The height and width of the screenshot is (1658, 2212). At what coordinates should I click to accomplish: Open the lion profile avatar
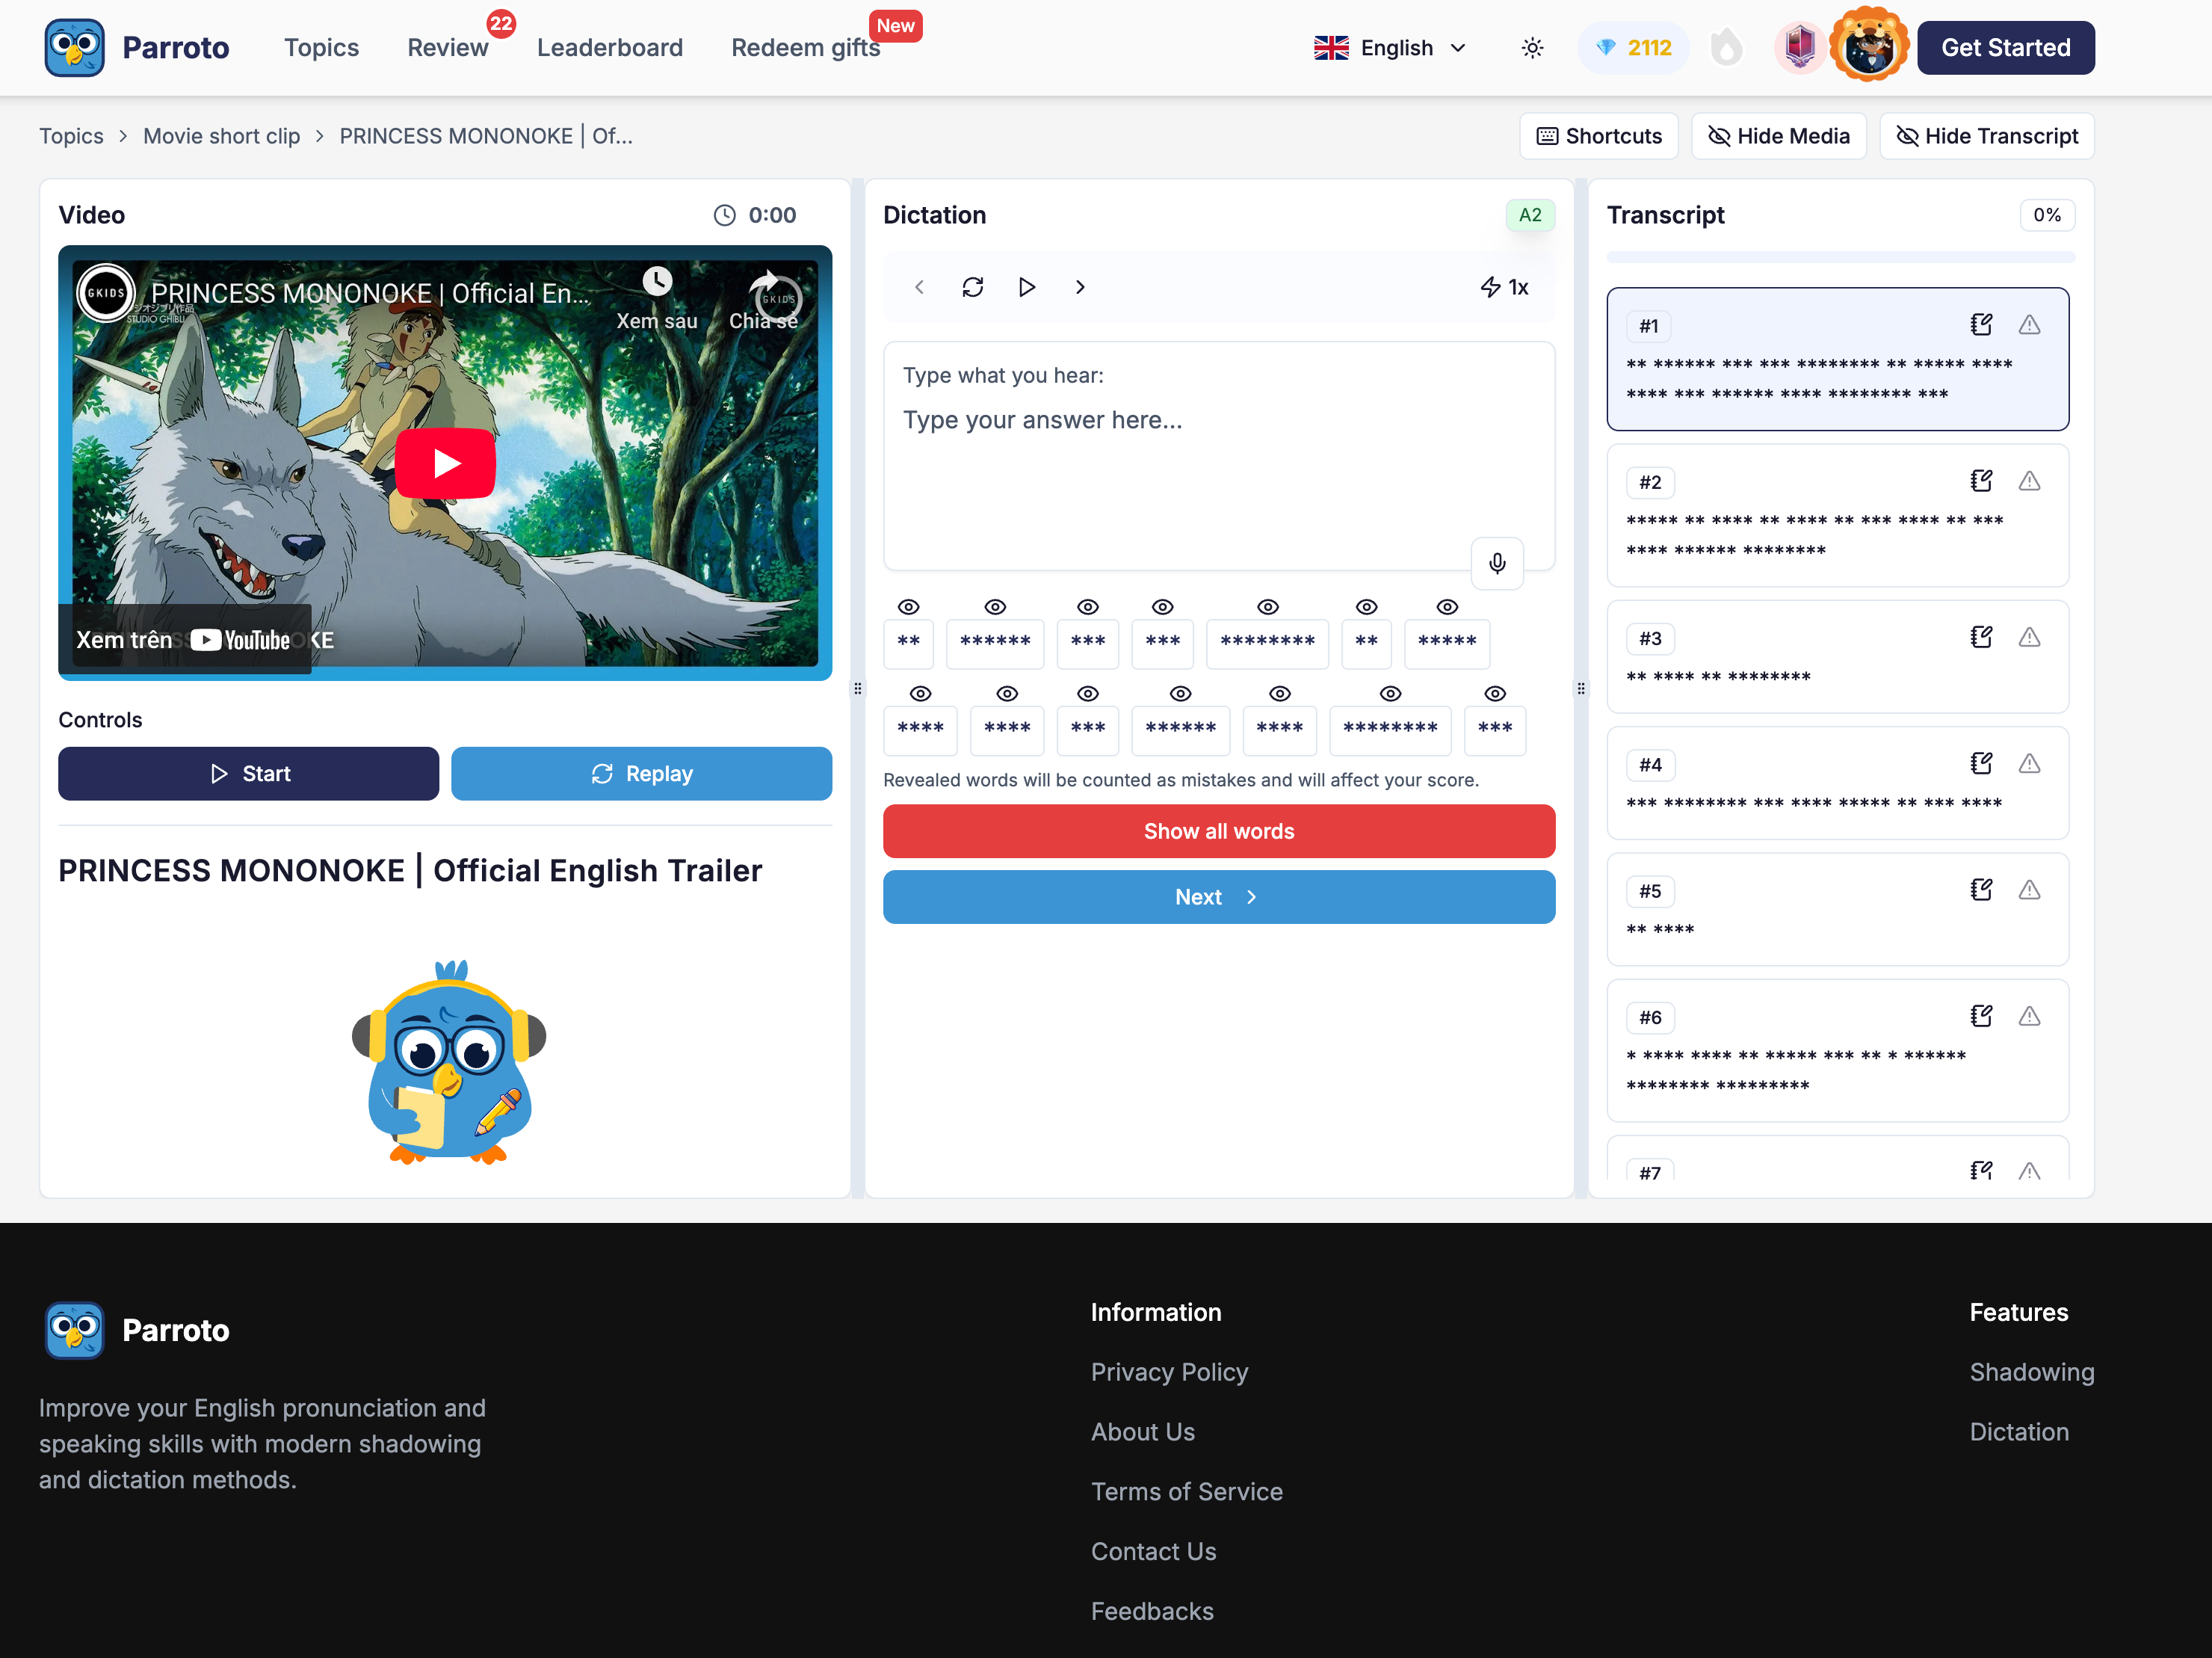coord(1868,46)
